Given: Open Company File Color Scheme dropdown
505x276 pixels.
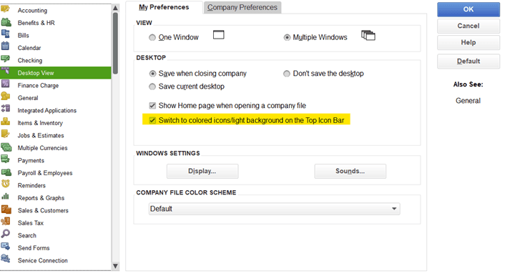Looking at the screenshot, I should (x=275, y=209).
